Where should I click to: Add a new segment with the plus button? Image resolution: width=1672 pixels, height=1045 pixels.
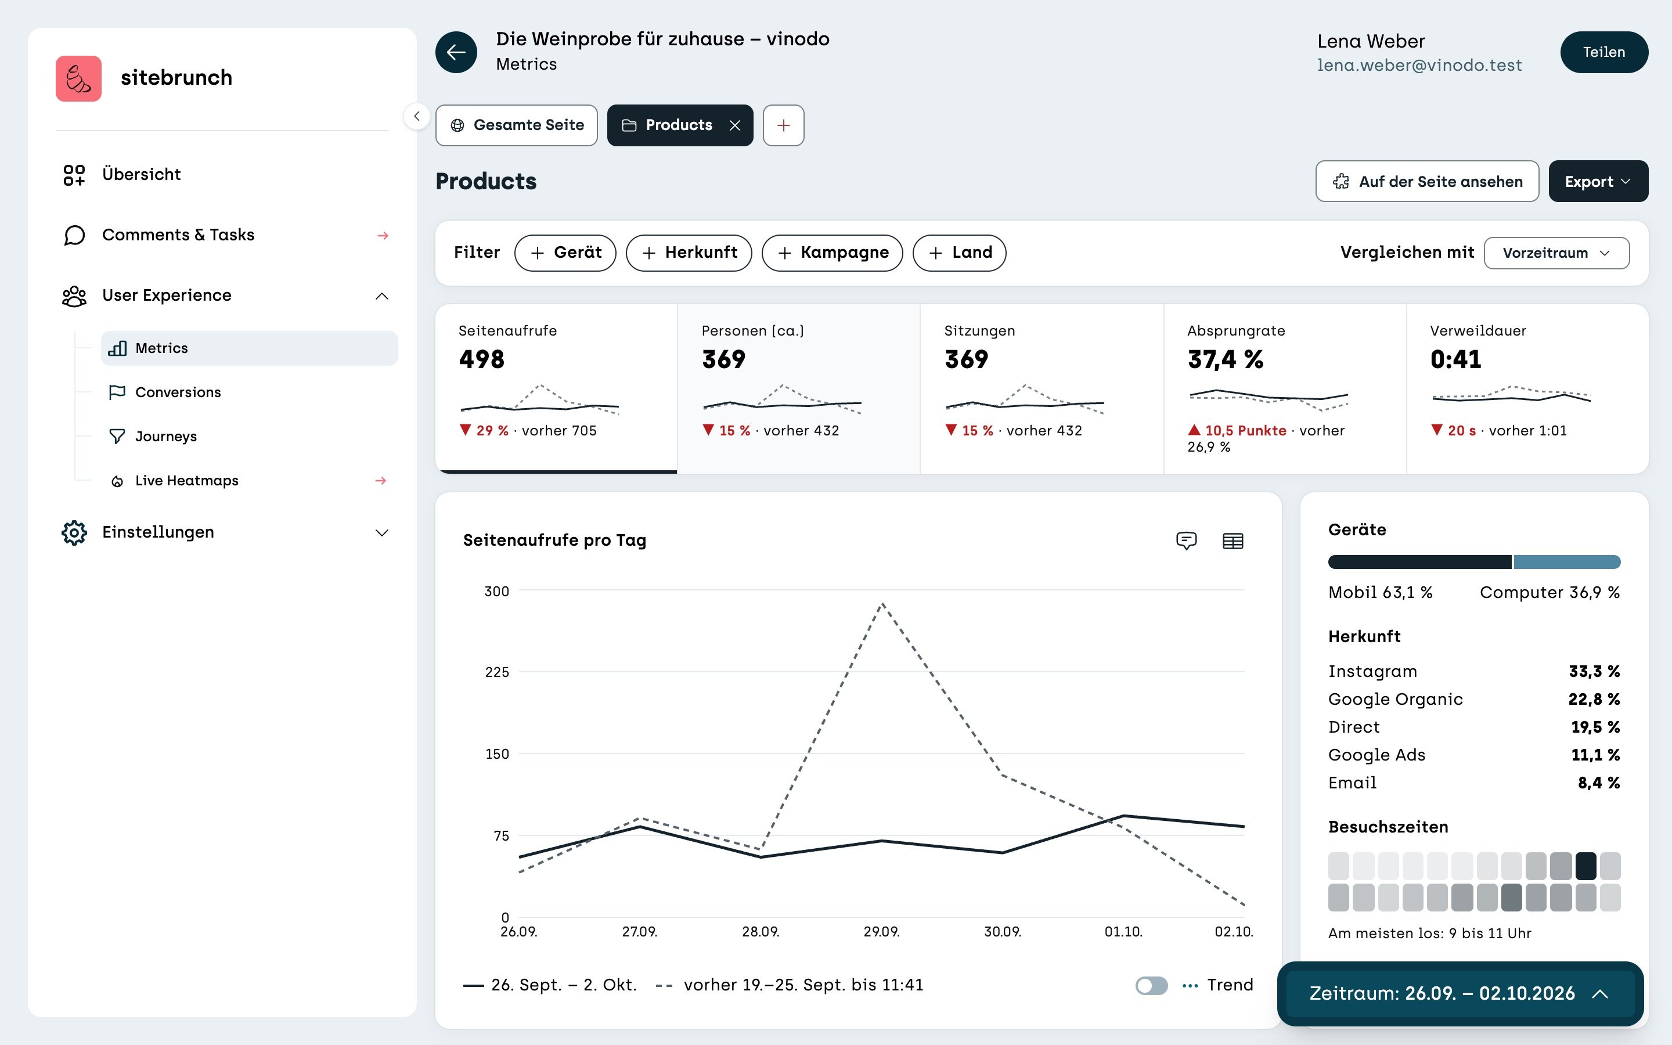pyautogui.click(x=784, y=125)
